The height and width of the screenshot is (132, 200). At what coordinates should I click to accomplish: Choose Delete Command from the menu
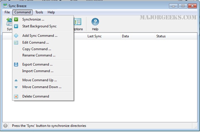click(x=43, y=96)
